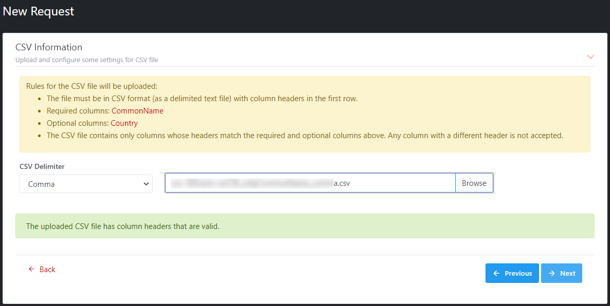The height and width of the screenshot is (306, 610).
Task: Follow the red Back link
Action: coord(47,270)
